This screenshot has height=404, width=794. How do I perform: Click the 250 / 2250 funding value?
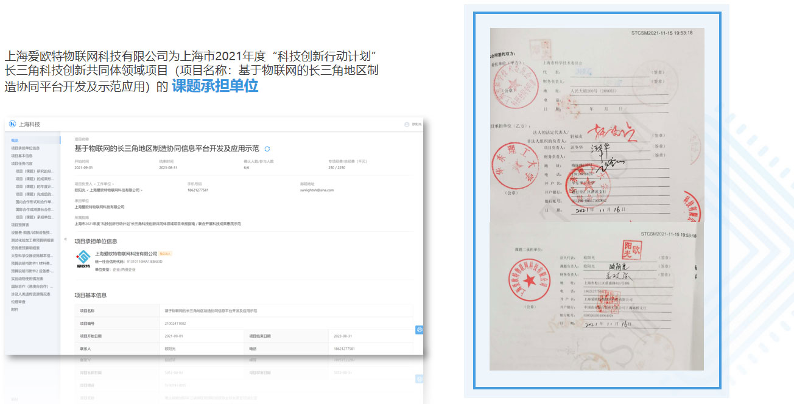(337, 167)
